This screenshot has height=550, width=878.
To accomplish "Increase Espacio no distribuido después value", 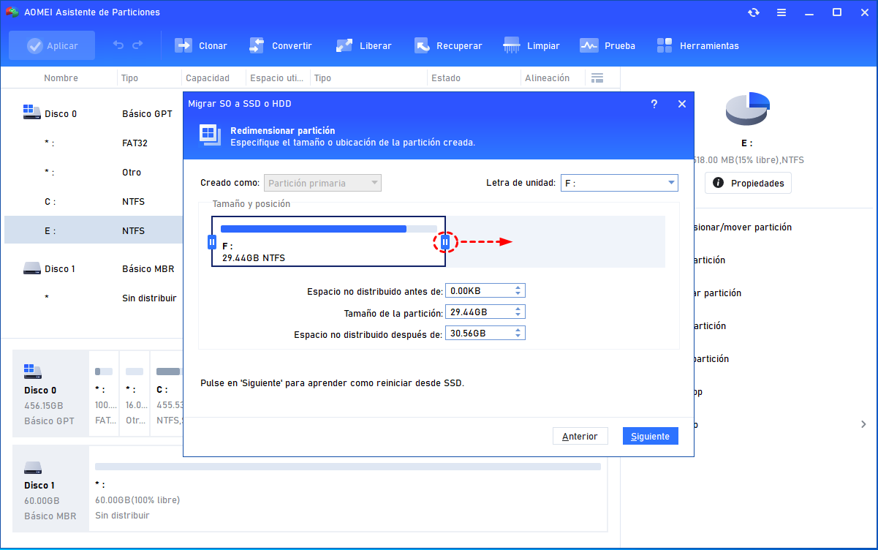I will [x=518, y=330].
